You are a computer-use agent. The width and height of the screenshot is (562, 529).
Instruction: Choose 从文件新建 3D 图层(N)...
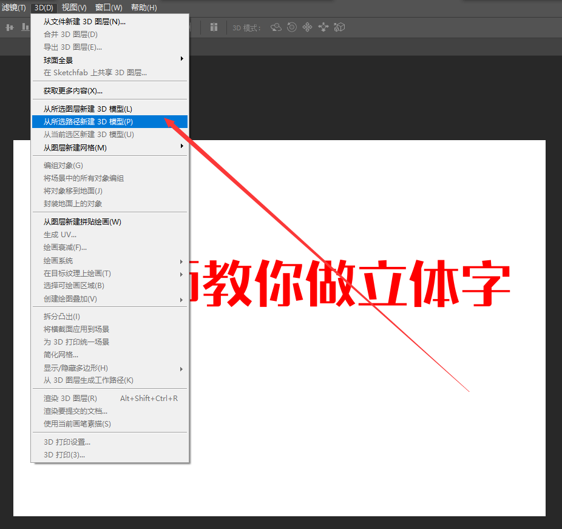tap(110, 21)
